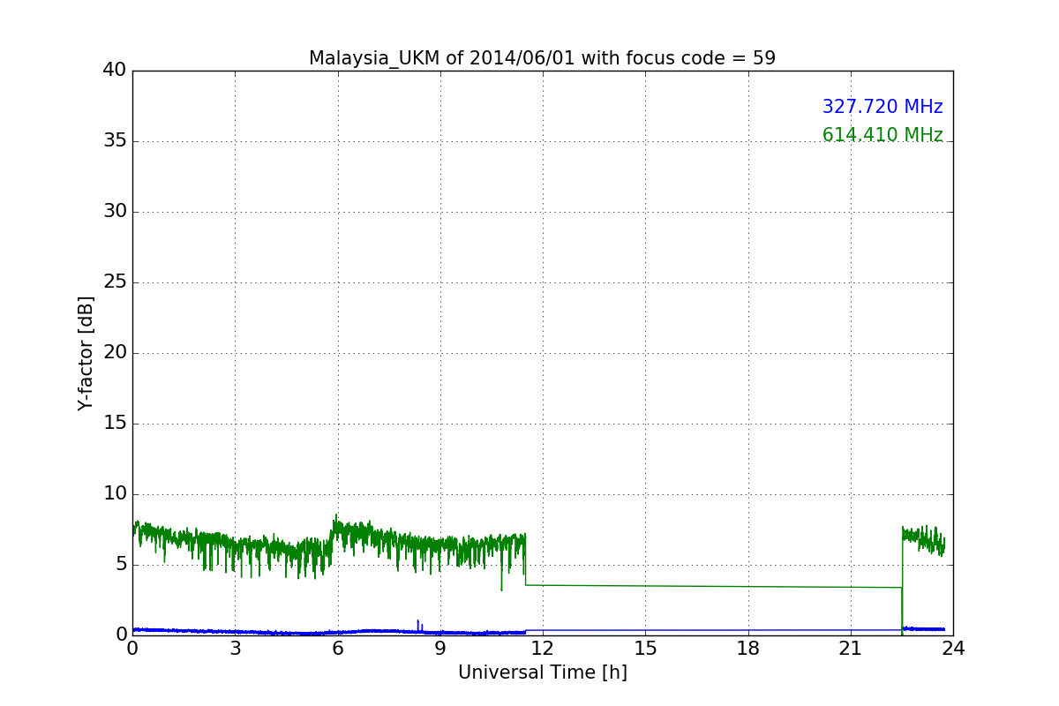Click the y-axis tick label '20'
This screenshot has width=1059, height=706.
pyautogui.click(x=115, y=353)
